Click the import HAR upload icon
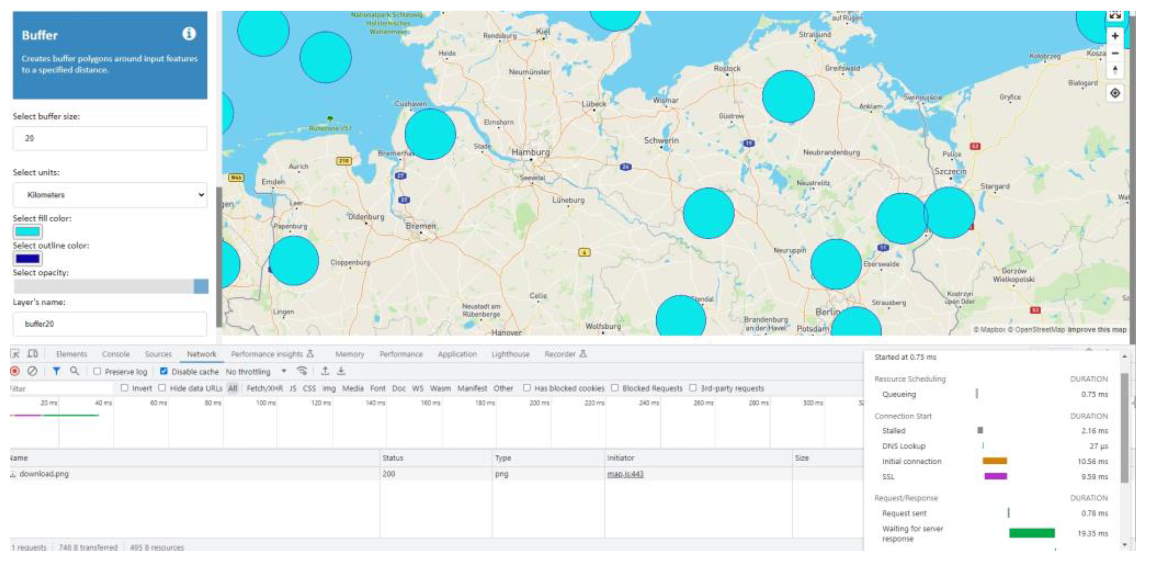 (x=325, y=371)
